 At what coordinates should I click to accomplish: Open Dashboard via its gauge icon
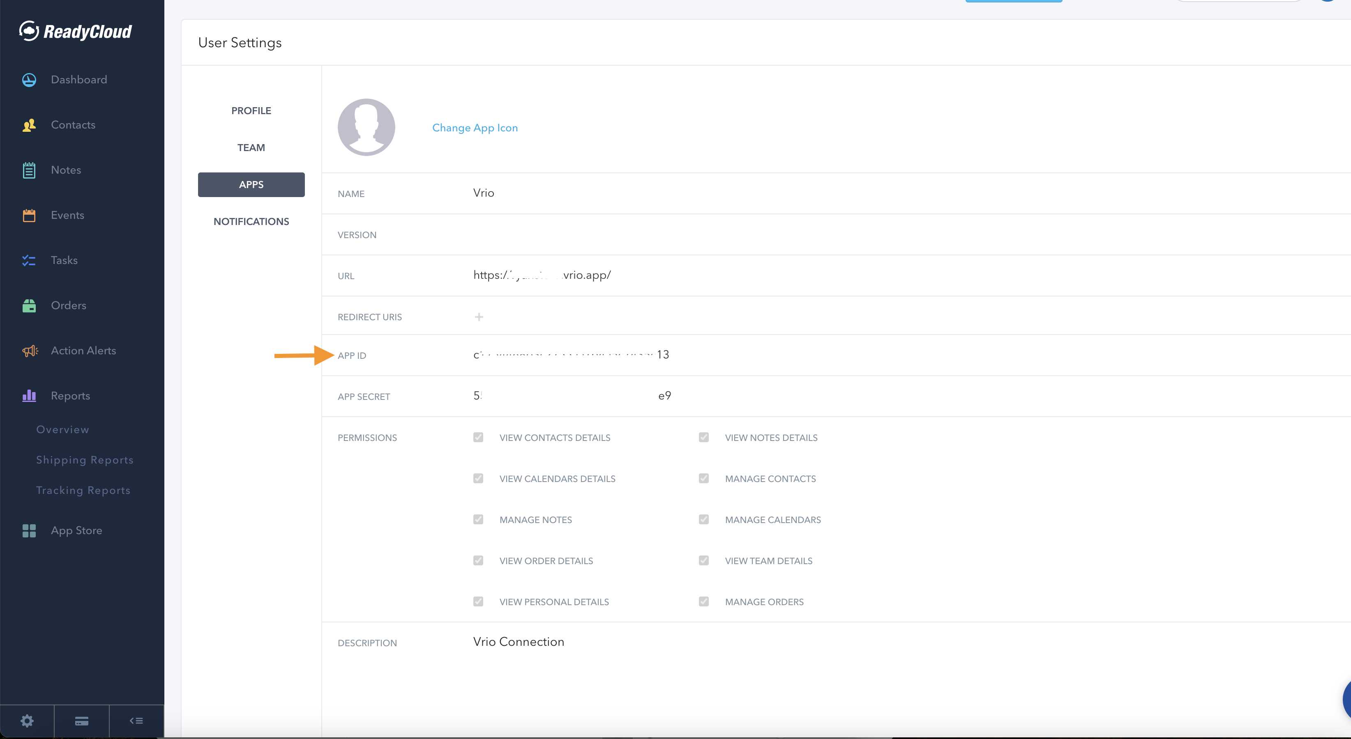pyautogui.click(x=29, y=80)
